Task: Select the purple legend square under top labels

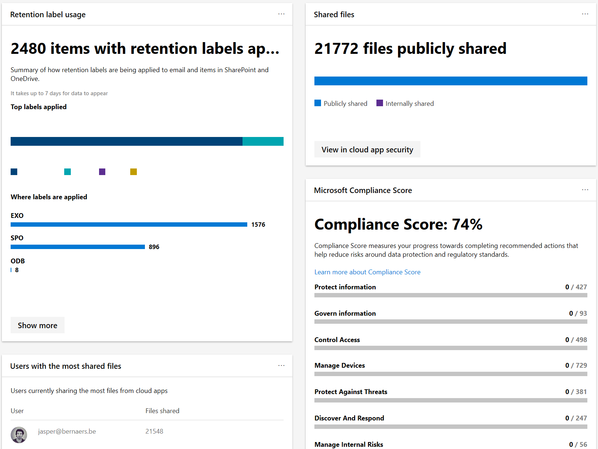Action: (x=102, y=171)
